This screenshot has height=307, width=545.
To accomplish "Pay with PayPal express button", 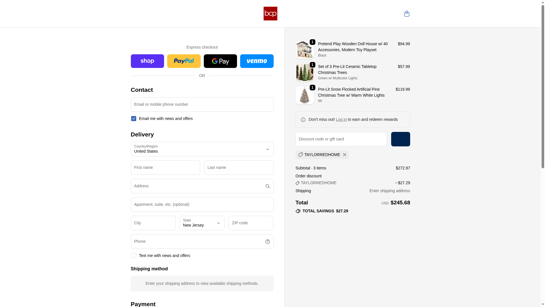I will pos(184,61).
